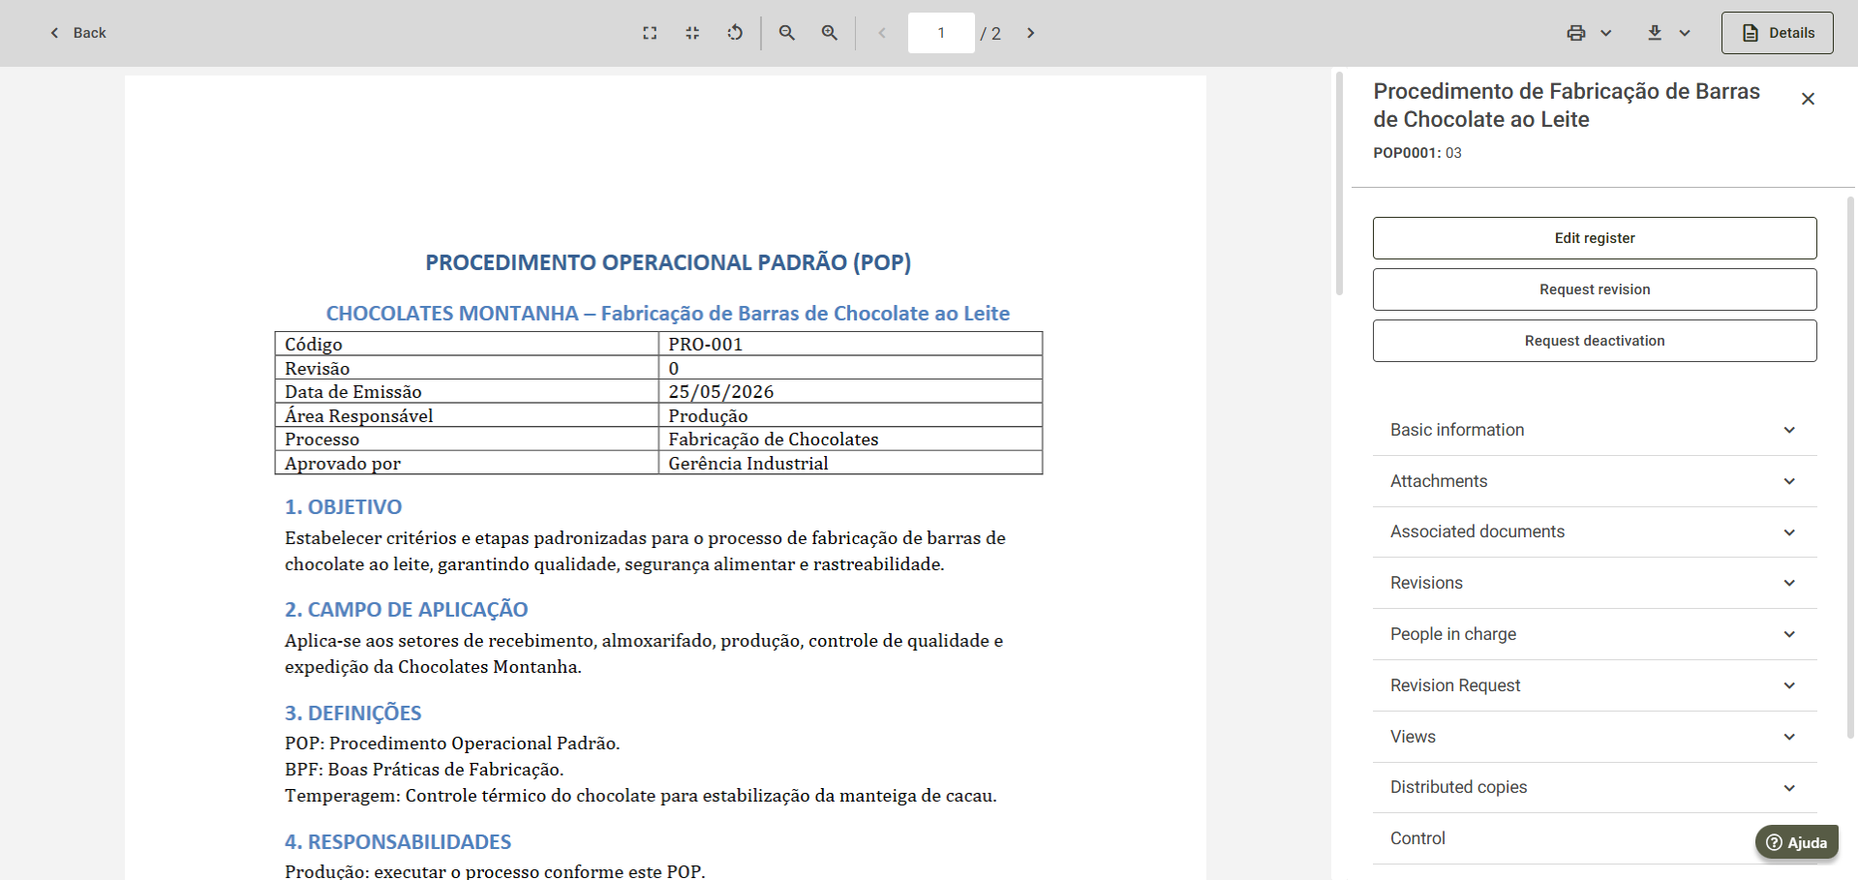Open the print options dropdown arrow

[1606, 33]
